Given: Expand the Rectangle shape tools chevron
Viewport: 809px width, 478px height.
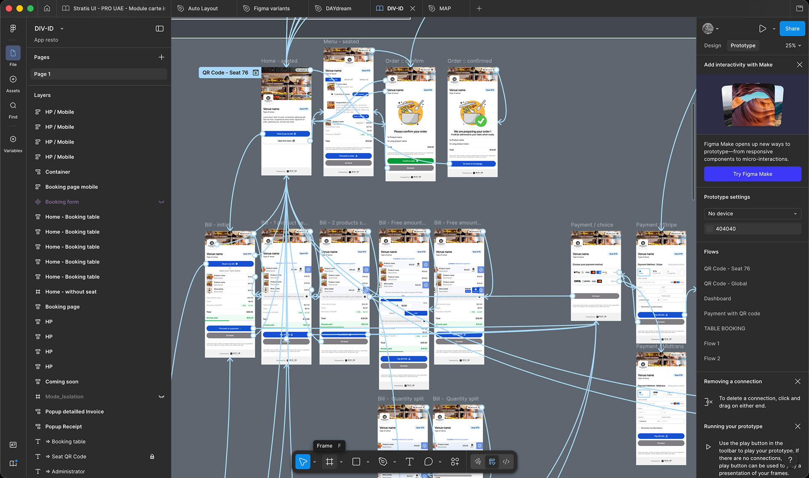Looking at the screenshot, I should [368, 462].
